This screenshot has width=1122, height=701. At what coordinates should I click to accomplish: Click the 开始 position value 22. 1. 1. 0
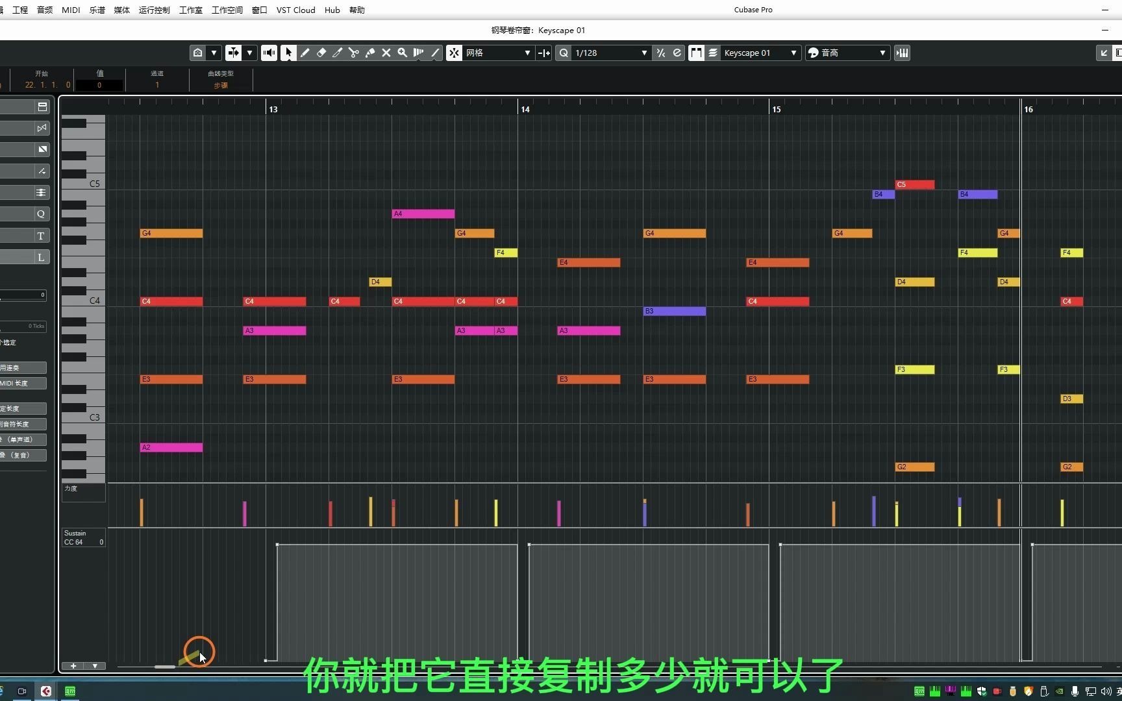point(47,85)
